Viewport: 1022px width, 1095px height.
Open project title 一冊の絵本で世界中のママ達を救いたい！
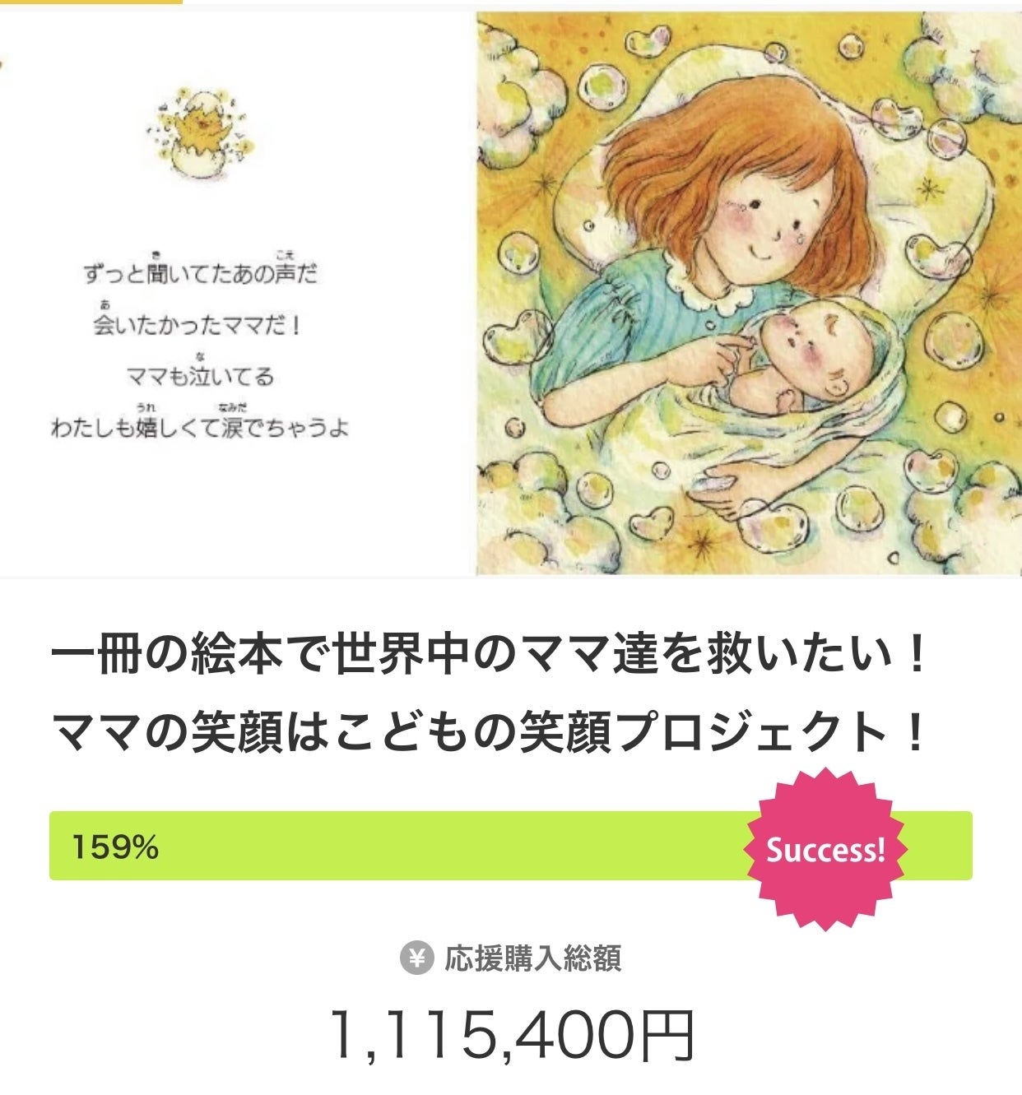pos(490,657)
